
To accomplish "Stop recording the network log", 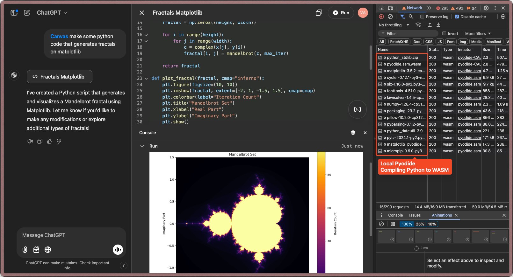I will point(381,17).
